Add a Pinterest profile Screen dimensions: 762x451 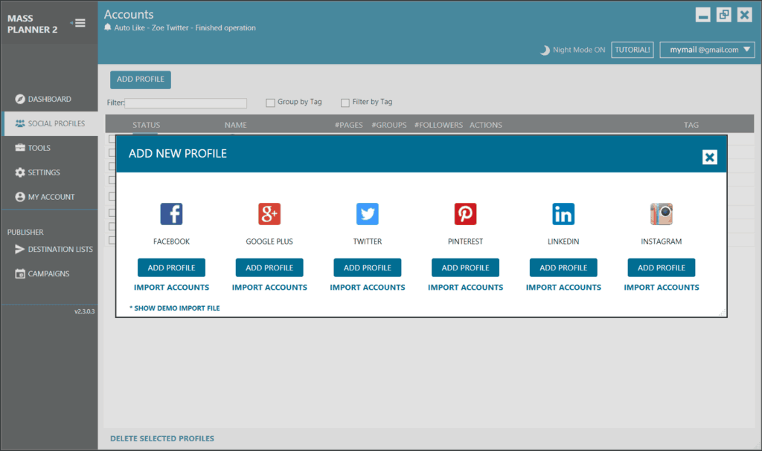coord(465,267)
